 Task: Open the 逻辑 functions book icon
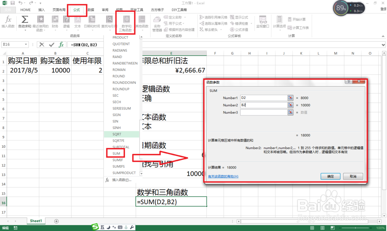tap(66, 20)
